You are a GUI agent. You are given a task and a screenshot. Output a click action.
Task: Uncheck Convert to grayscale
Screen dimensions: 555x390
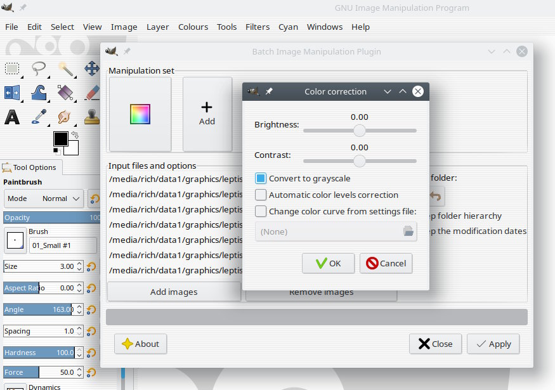261,178
